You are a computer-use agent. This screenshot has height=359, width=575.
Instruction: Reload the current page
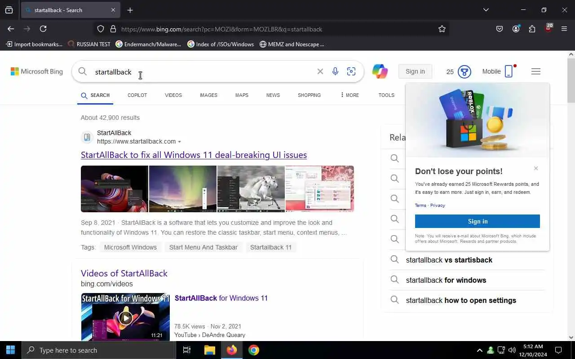pyautogui.click(x=43, y=29)
